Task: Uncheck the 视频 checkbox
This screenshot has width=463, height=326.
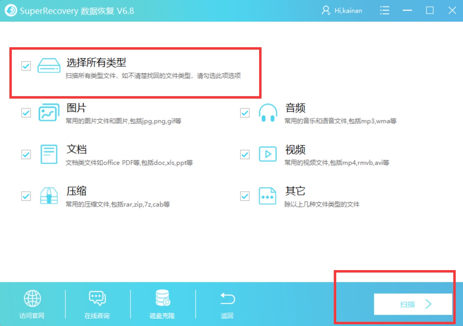Action: click(x=245, y=154)
